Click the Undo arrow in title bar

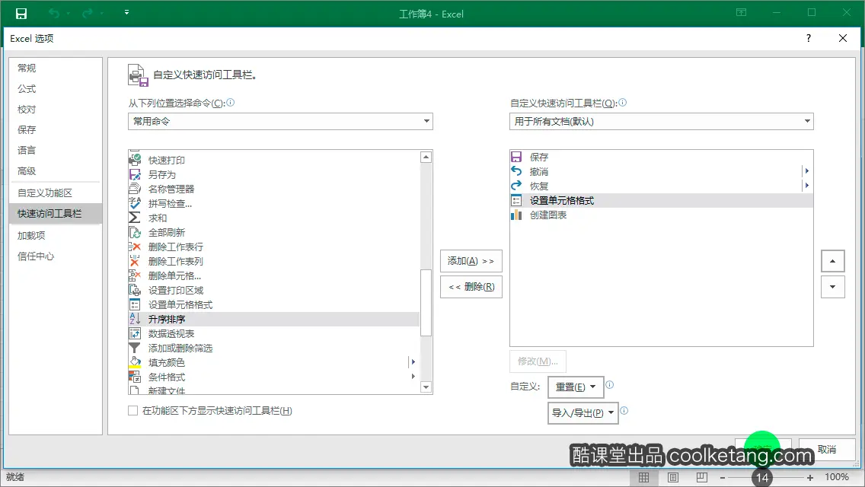pos(54,13)
